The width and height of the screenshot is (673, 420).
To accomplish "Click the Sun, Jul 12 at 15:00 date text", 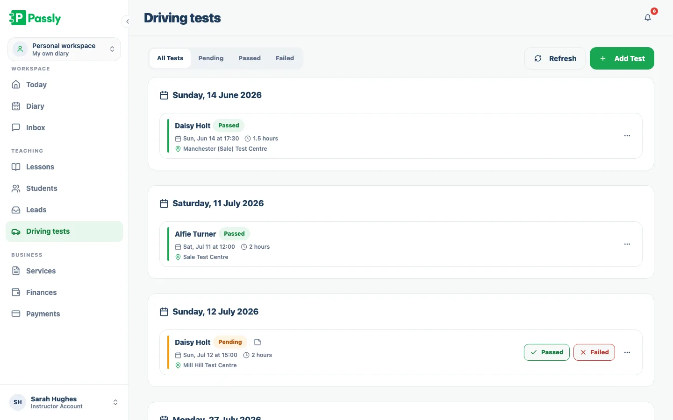I will click(210, 355).
